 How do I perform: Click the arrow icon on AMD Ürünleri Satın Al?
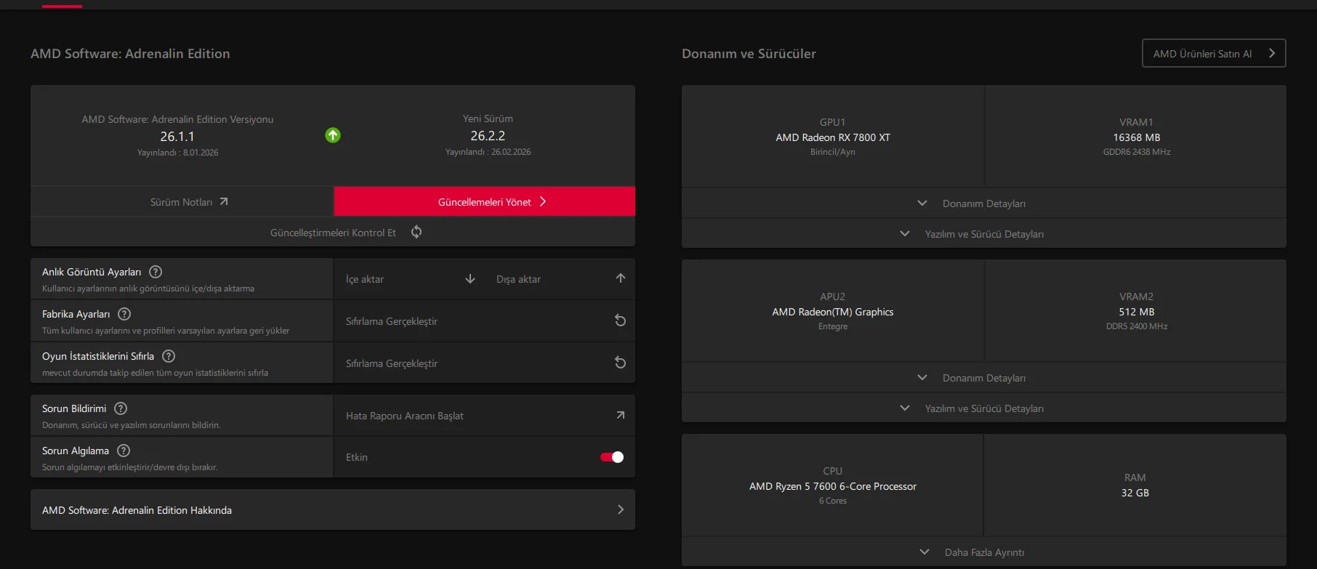coord(1272,53)
